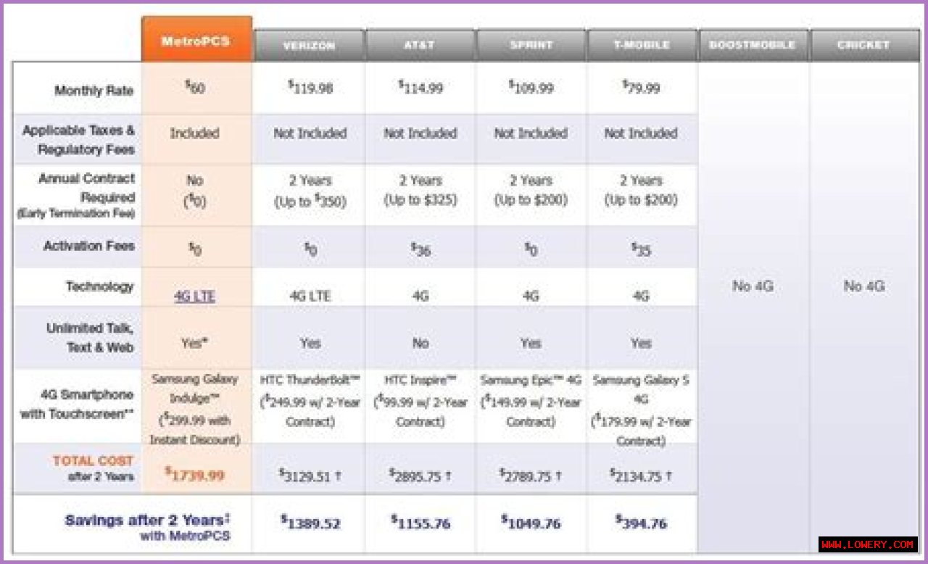
Task: Select the BoostMobile column header
Action: click(753, 45)
